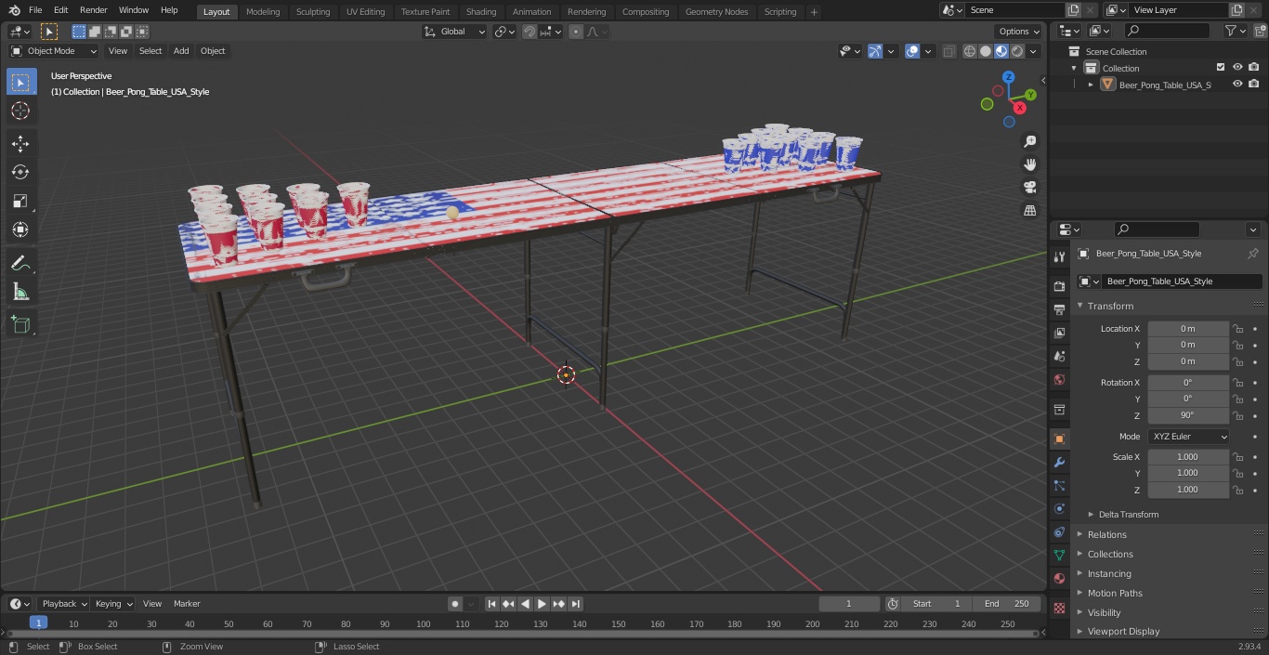Open the Output properties tab
The height and width of the screenshot is (655, 1269).
1059,309
